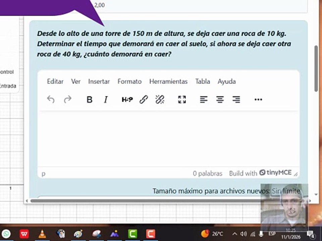Click the scroll-down arrow of vertical scrollbar
Screen dimensions: 322x241
tap(316, 194)
